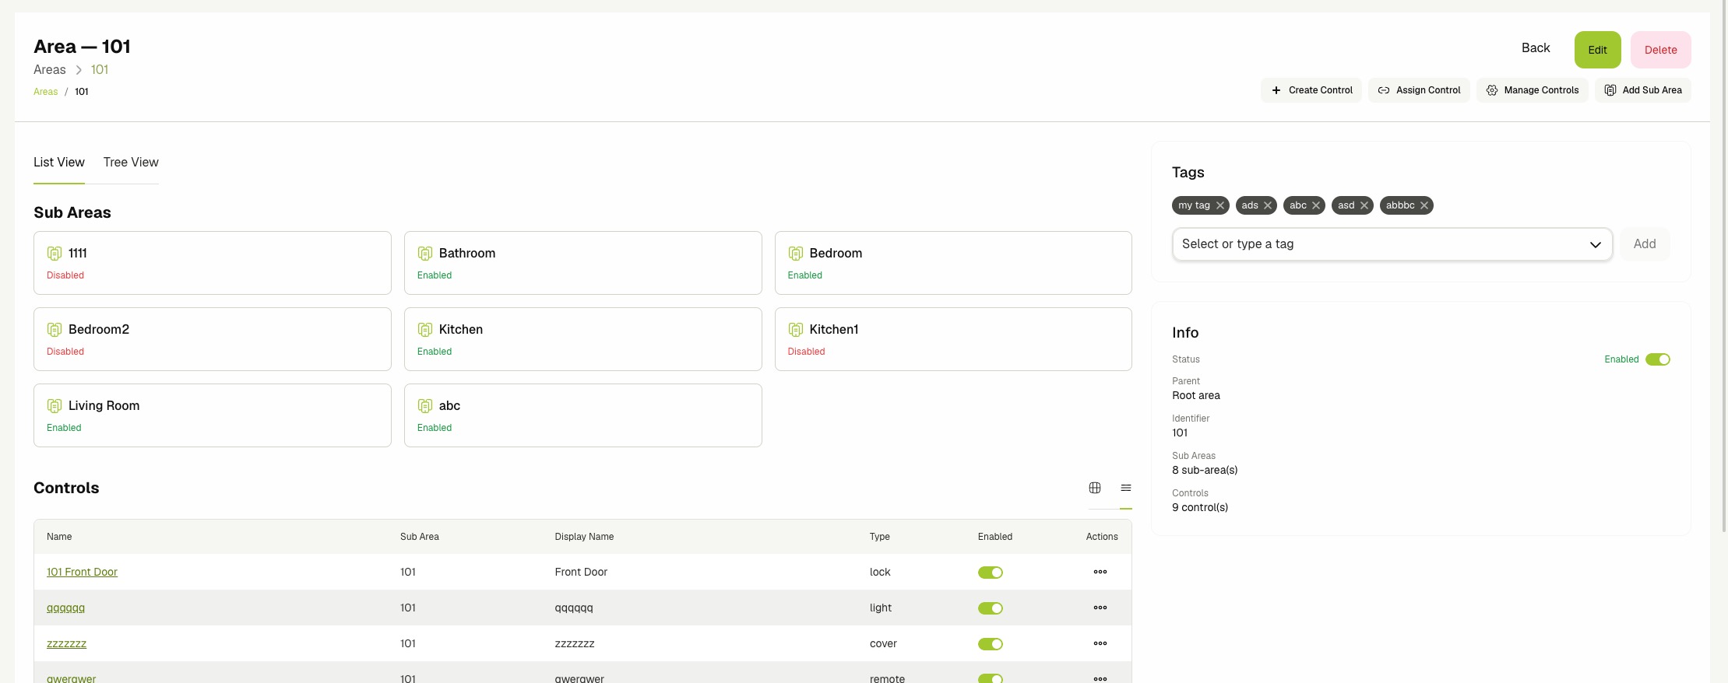This screenshot has width=1728, height=683.
Task: Click the Kitchen sub area icon
Action: coord(425,330)
